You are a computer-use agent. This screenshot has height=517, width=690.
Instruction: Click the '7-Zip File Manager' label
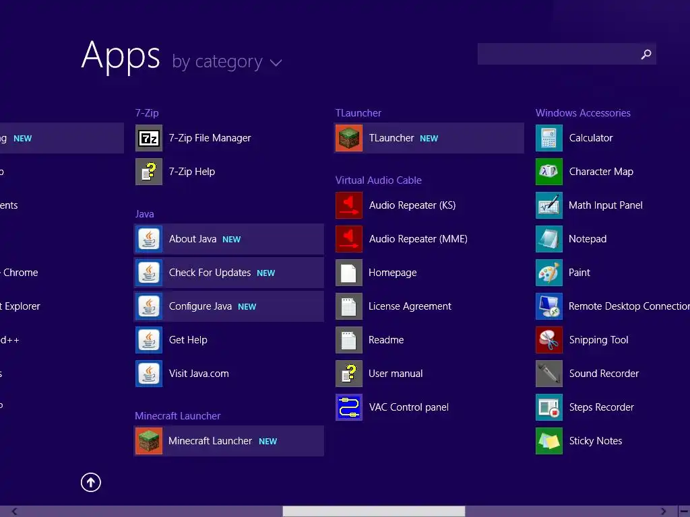[210, 138]
